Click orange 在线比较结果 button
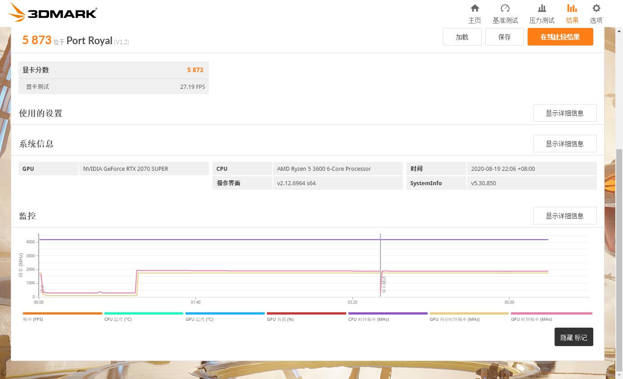The image size is (623, 379). pyautogui.click(x=560, y=37)
